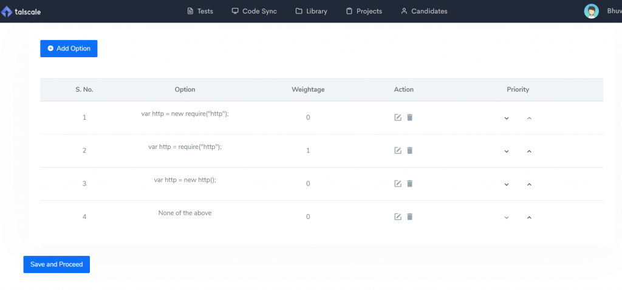
Task: Delete option 1 with the trash icon
Action: (410, 117)
